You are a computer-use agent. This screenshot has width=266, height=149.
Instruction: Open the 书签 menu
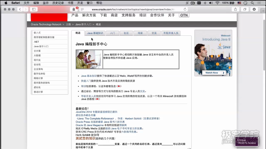(70, 3)
